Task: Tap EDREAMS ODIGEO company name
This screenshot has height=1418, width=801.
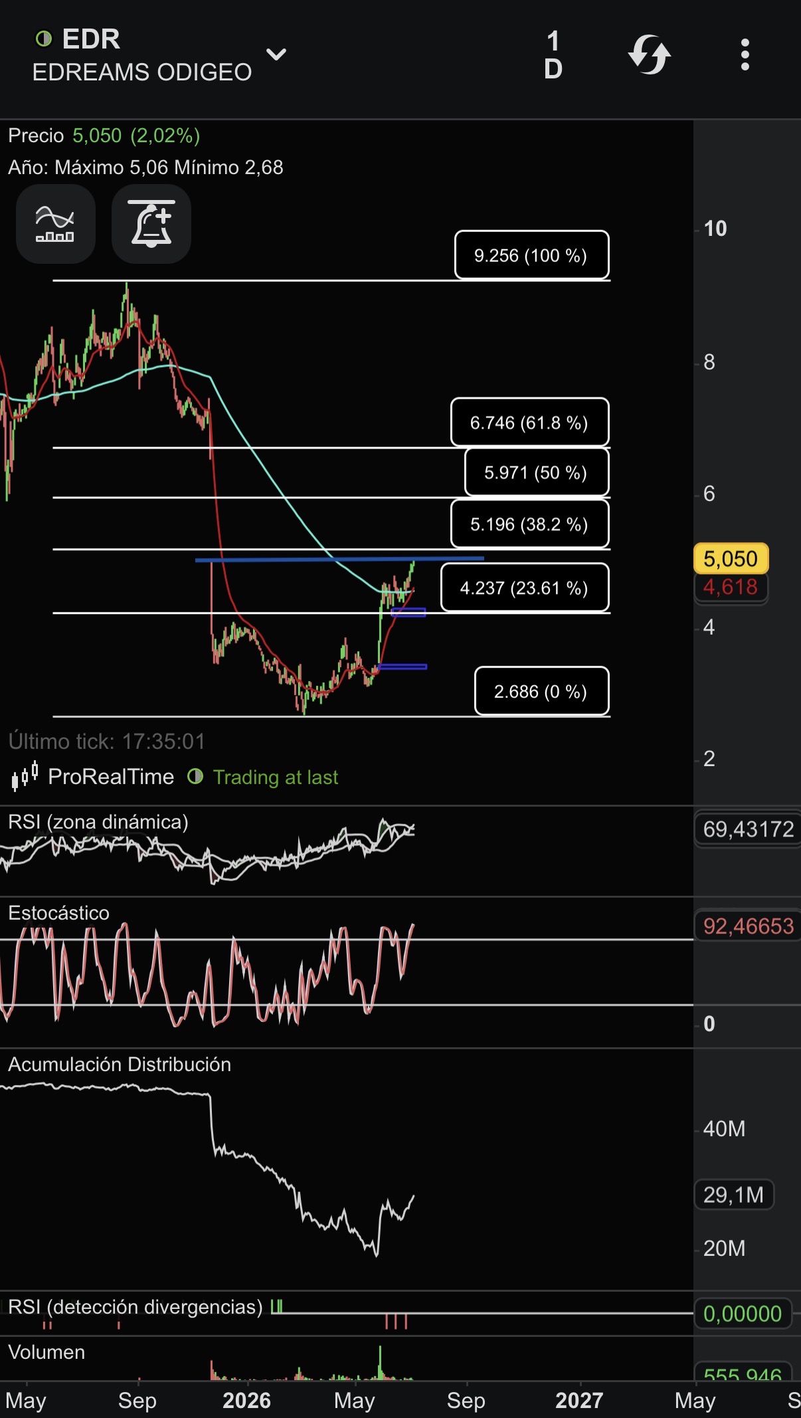Action: (142, 72)
